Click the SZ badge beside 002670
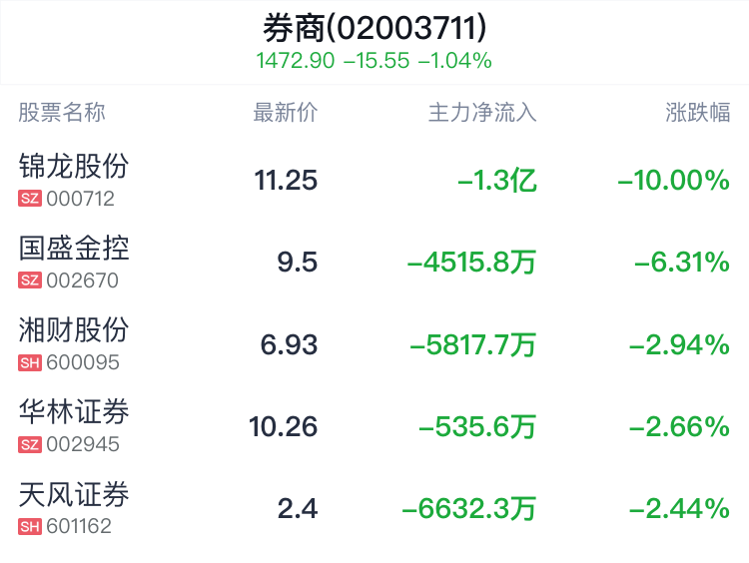This screenshot has width=749, height=563. pos(30,281)
